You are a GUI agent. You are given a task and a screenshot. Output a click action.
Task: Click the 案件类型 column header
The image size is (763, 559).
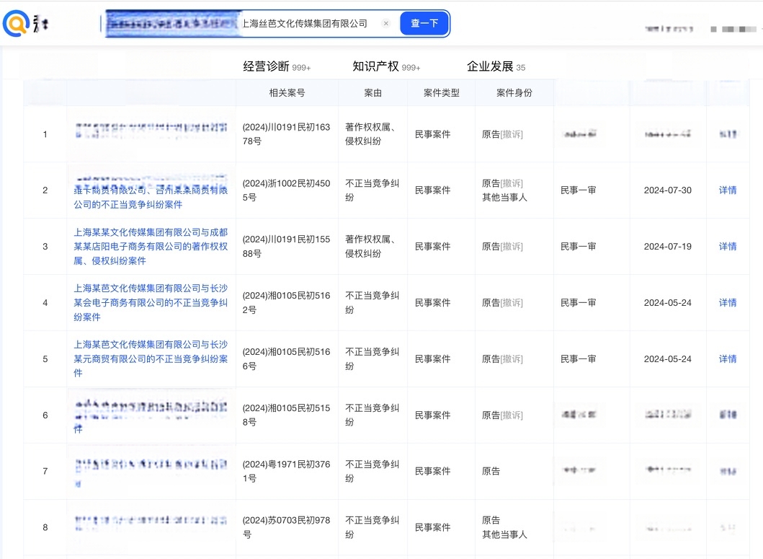click(442, 92)
